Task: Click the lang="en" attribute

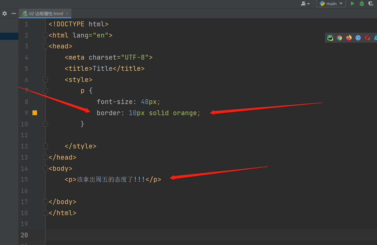Action: pyautogui.click(x=91, y=35)
